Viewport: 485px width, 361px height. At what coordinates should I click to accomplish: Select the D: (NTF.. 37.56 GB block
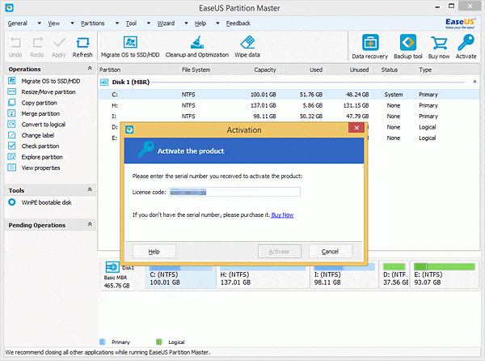click(394, 275)
